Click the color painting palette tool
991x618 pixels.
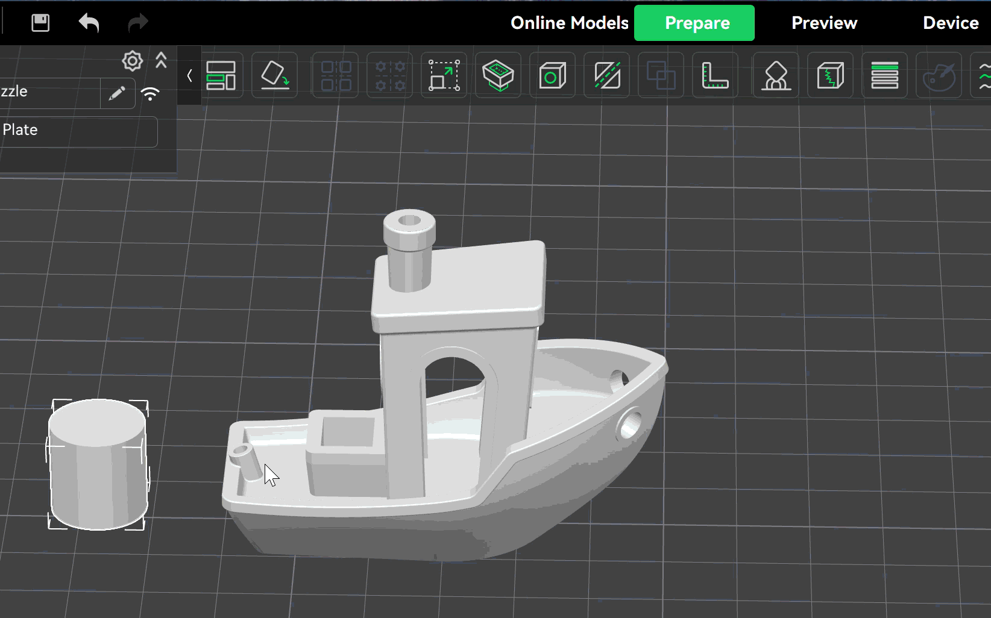(939, 76)
